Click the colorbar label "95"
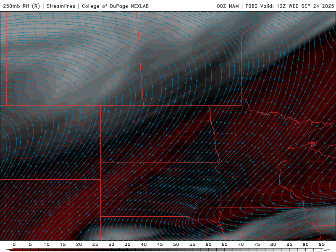 [x=322, y=244]
